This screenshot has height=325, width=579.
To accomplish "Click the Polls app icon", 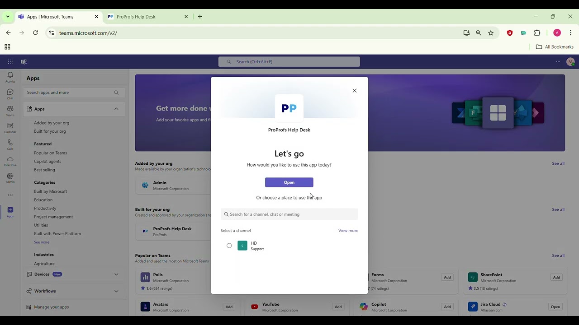I will click(145, 277).
